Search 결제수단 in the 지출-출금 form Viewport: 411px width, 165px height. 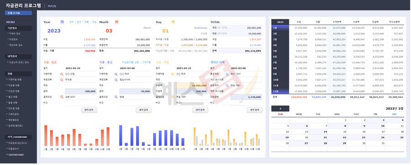pos(116,97)
